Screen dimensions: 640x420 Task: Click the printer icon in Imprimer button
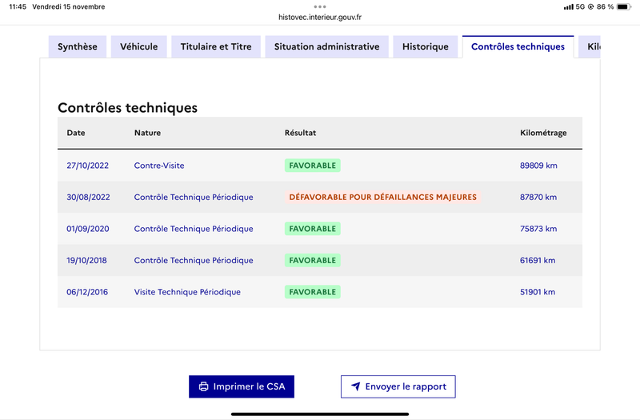[x=203, y=386]
